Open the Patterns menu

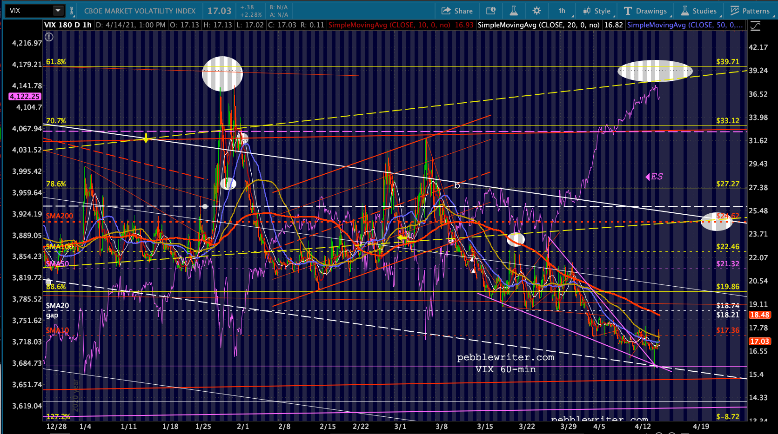[x=750, y=11]
